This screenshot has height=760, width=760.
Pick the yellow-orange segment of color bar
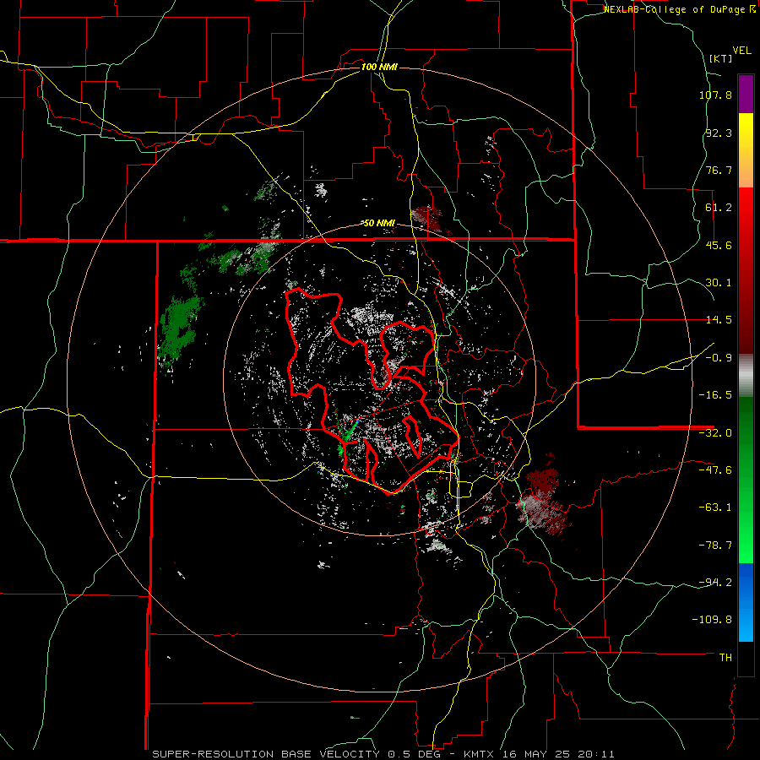click(x=746, y=151)
